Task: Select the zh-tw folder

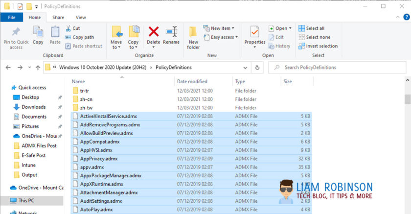Action: click(x=191, y=108)
